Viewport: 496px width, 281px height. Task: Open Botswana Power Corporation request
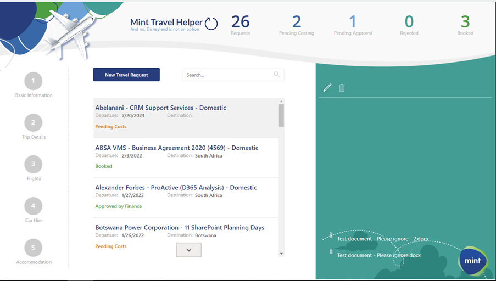coord(186,237)
